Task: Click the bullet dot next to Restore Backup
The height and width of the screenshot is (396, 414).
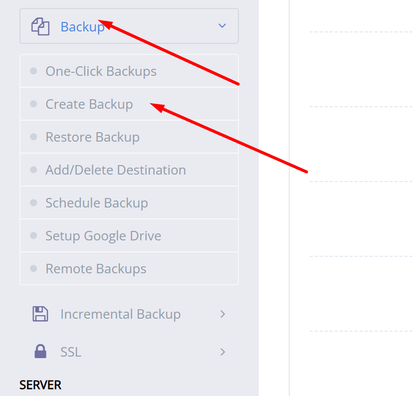Action: pos(33,137)
